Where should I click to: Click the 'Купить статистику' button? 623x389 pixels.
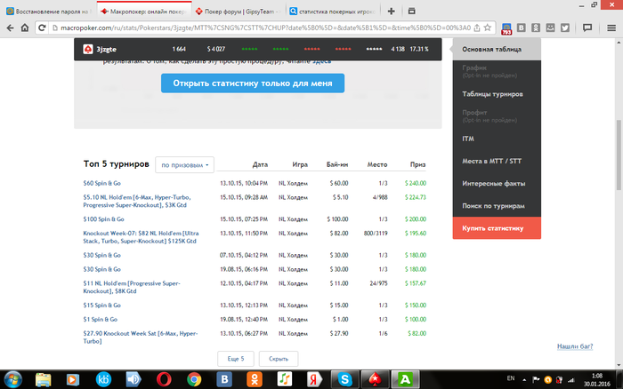[497, 228]
